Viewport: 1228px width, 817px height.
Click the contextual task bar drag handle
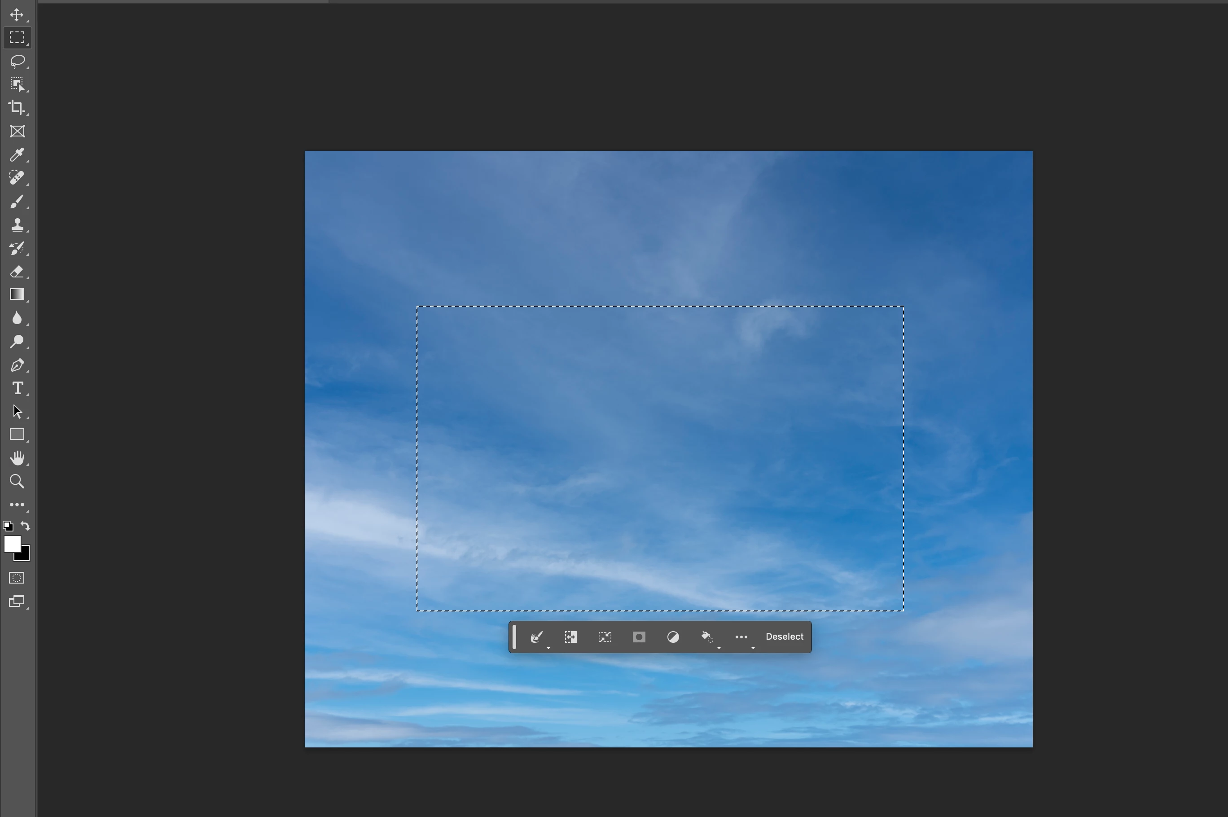pyautogui.click(x=515, y=637)
